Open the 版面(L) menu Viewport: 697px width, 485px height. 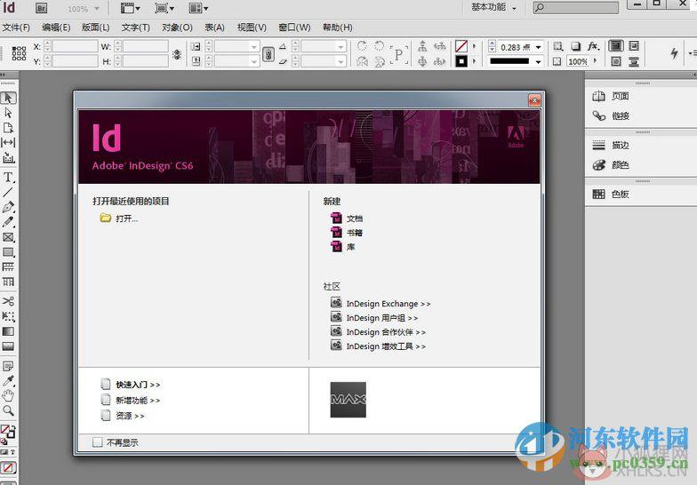pyautogui.click(x=96, y=28)
